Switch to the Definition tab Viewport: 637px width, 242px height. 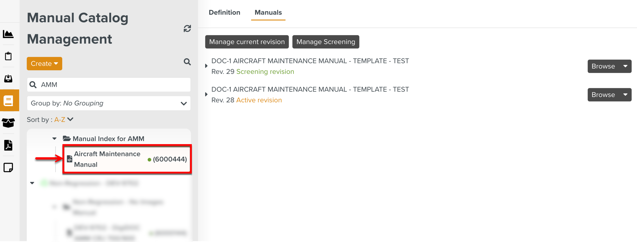point(224,12)
